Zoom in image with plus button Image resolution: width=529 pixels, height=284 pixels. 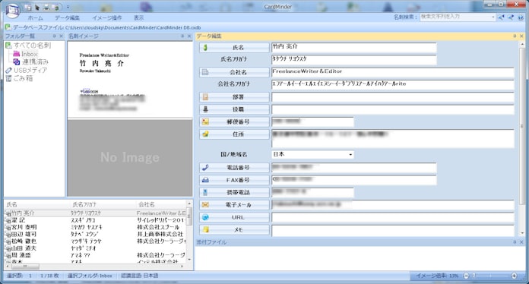pyautogui.click(x=514, y=276)
